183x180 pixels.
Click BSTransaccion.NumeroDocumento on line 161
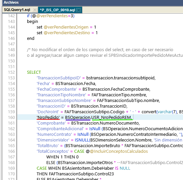[105, 123]
